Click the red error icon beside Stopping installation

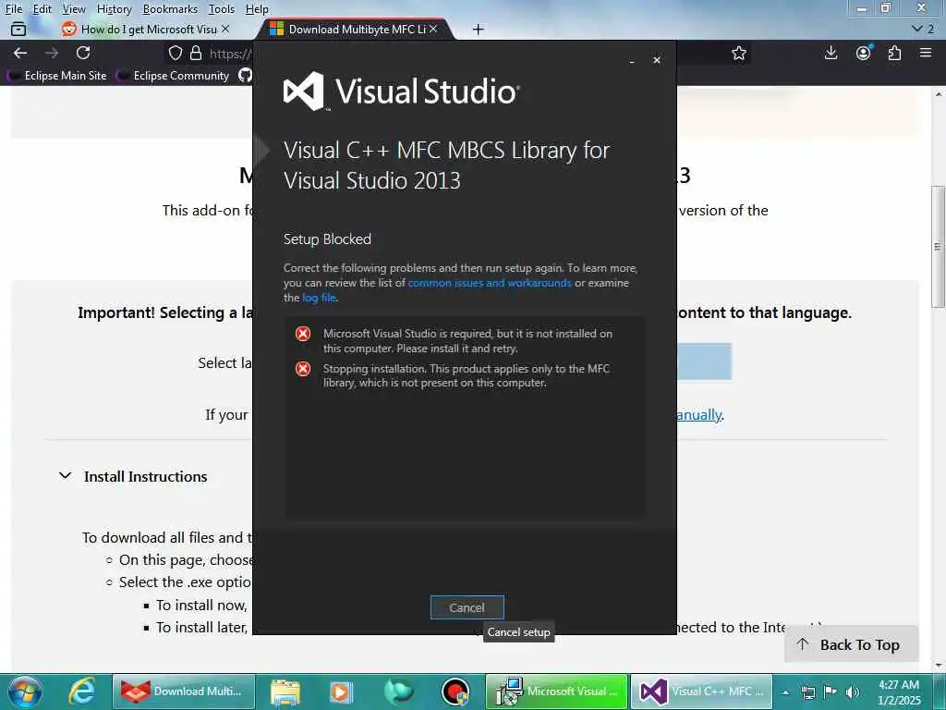coord(303,369)
